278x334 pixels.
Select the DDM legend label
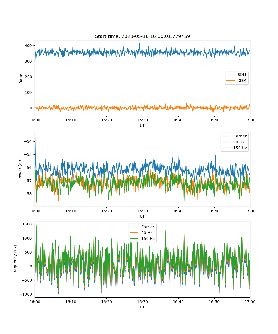242,81
